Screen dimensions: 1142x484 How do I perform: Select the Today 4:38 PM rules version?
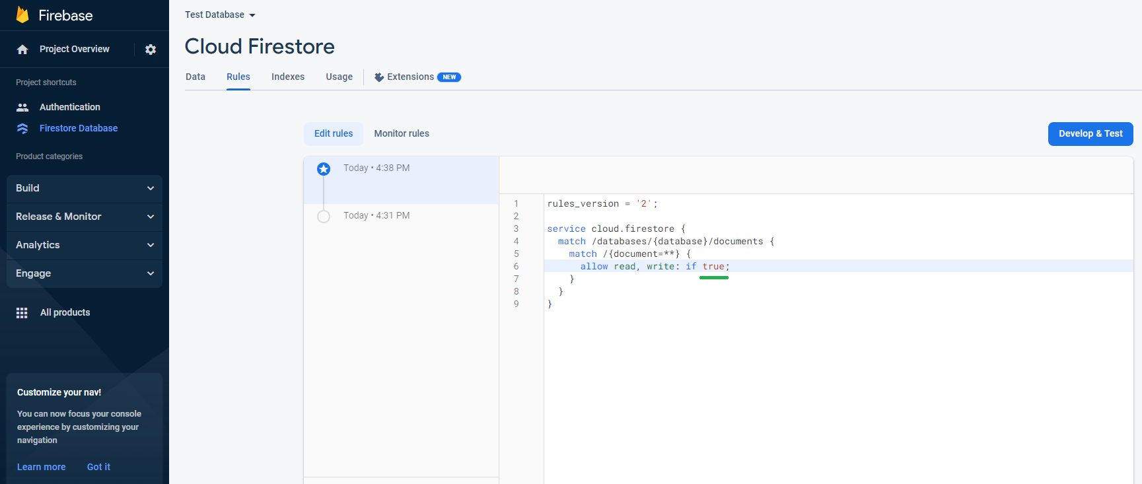pyautogui.click(x=401, y=180)
